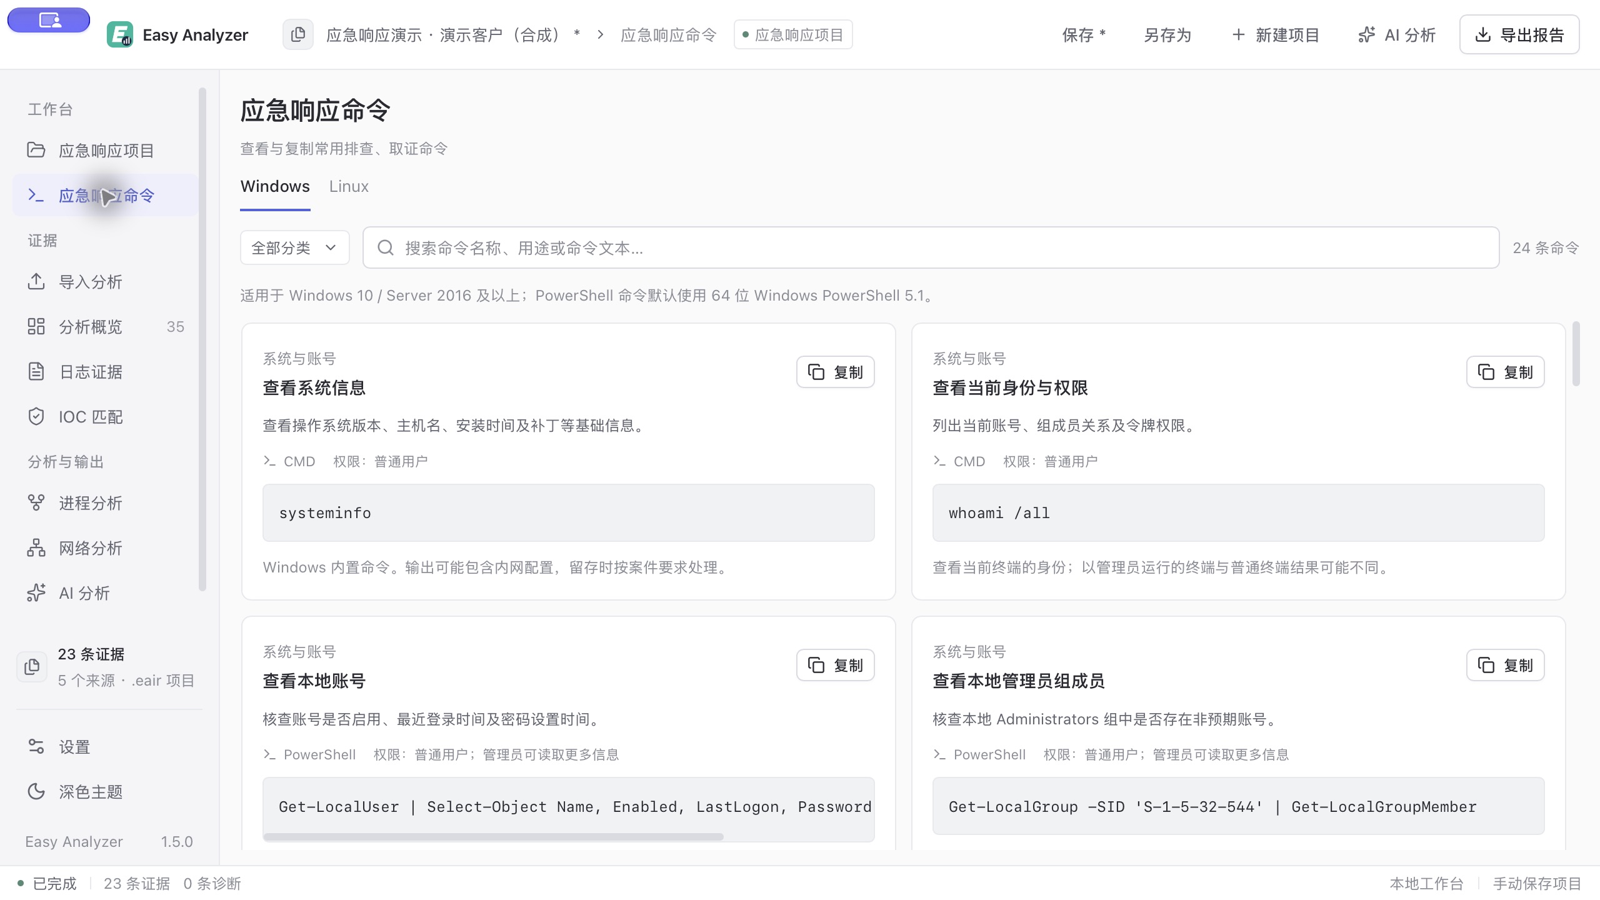Click 另存为 in the top bar
1600x900 pixels.
1167,35
